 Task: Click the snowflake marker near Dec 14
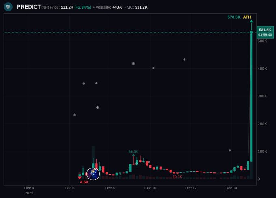click(230, 151)
